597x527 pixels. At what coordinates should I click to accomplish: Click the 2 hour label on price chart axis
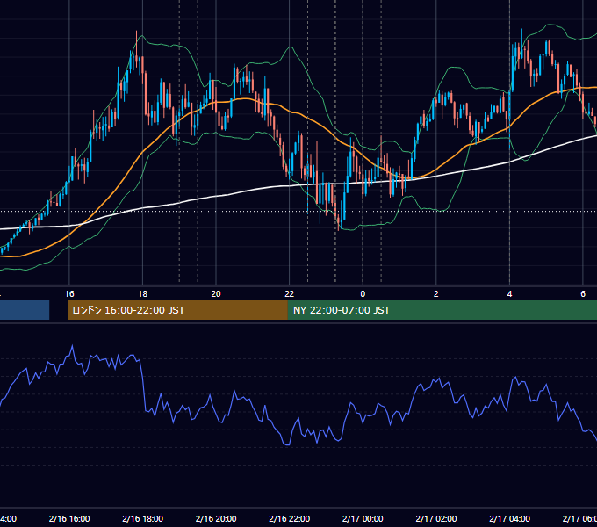tap(436, 294)
